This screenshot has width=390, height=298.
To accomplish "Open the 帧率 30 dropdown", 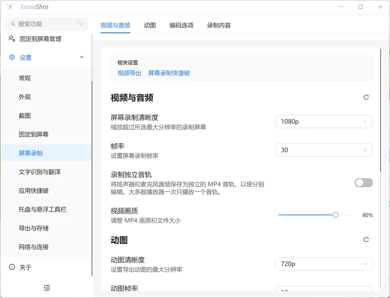I will (x=324, y=150).
